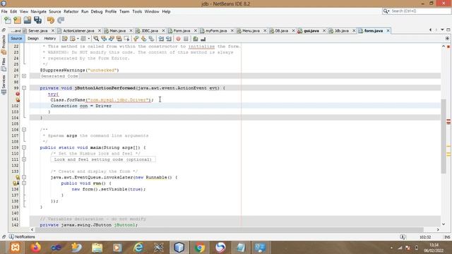Click the error marker on line 100
Image resolution: width=452 pixels, height=254 pixels.
(18, 94)
